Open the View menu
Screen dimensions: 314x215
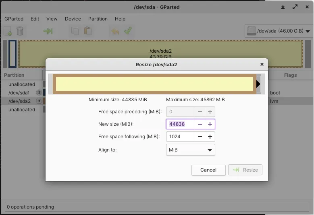coord(52,19)
